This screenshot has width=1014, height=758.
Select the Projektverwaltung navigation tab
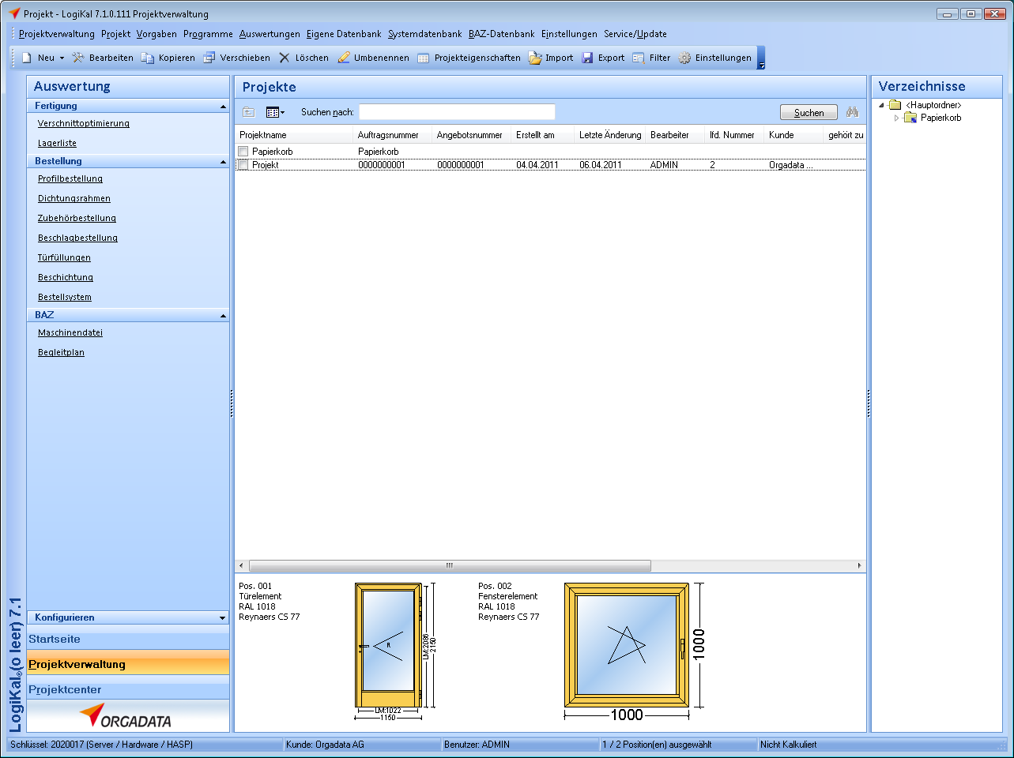[x=128, y=664]
